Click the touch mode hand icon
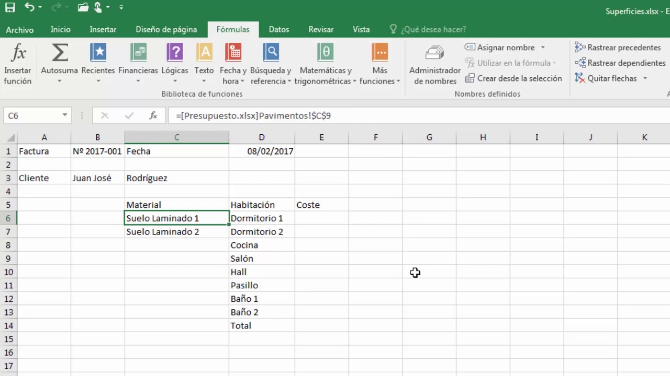The image size is (670, 376). coord(98,7)
